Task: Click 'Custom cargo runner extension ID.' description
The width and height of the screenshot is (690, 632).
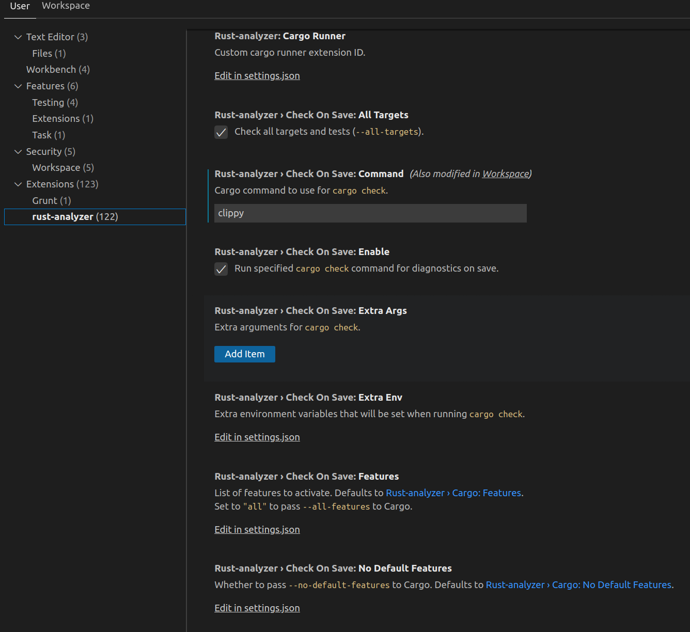Action: pos(290,53)
